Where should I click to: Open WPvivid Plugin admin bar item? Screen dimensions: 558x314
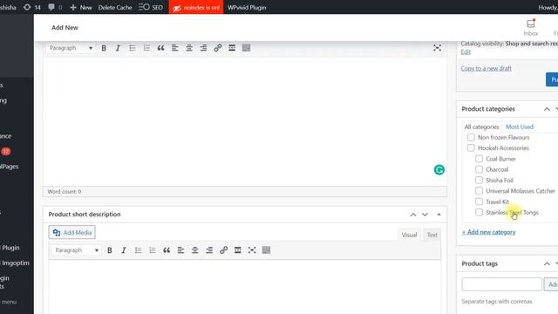(247, 7)
